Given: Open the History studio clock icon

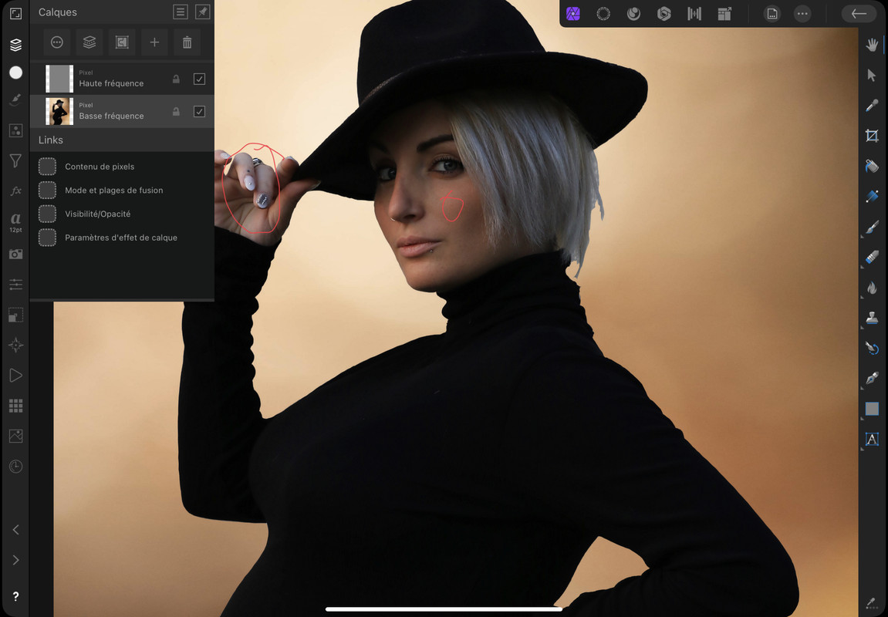Looking at the screenshot, I should 16,467.
